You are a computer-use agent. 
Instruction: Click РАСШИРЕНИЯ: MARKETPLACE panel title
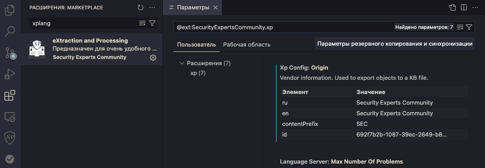click(x=66, y=8)
